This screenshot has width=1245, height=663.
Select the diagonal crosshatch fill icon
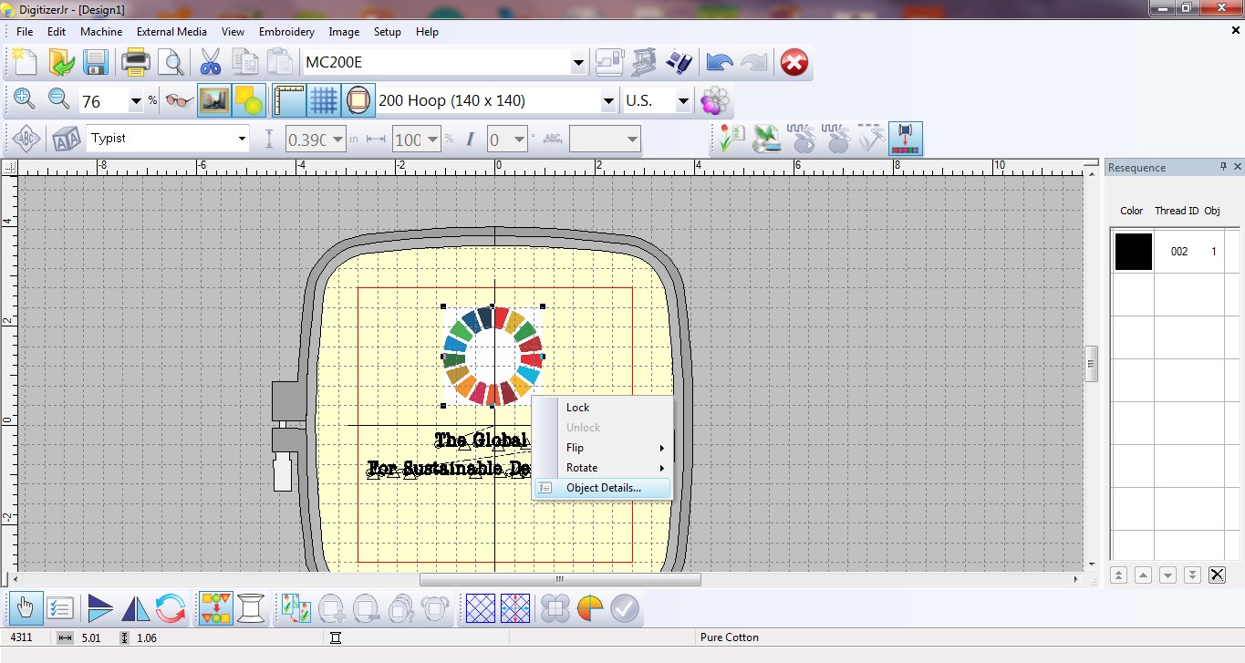point(481,608)
